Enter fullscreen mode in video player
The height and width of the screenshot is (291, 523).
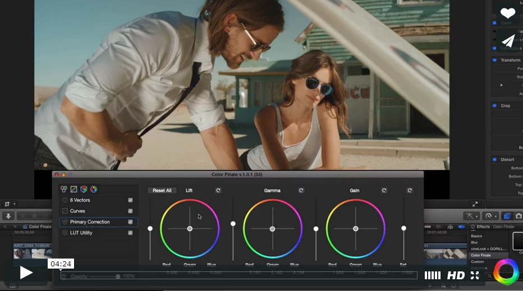475,275
